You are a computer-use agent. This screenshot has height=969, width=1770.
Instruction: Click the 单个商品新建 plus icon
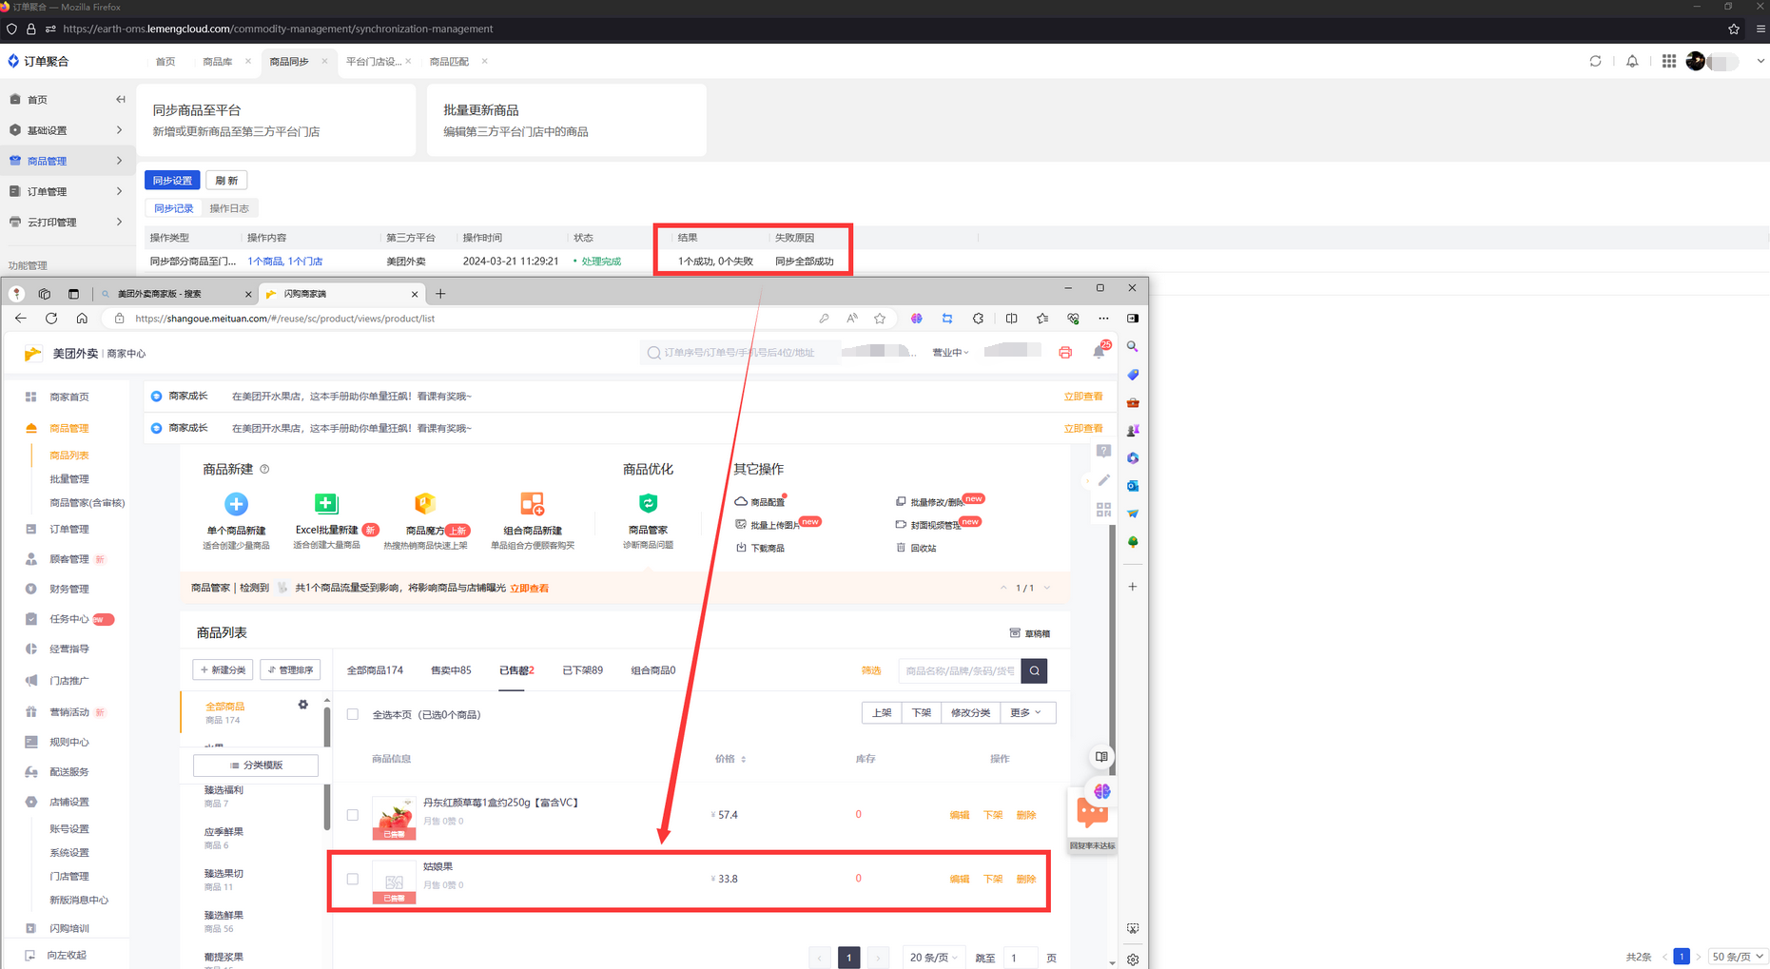(x=236, y=504)
